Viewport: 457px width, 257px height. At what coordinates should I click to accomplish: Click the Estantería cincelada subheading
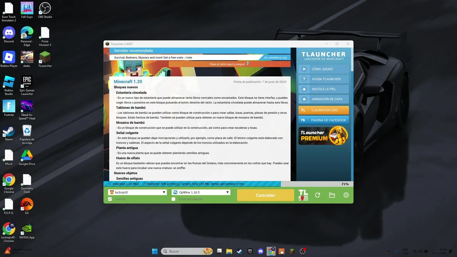[131, 92]
